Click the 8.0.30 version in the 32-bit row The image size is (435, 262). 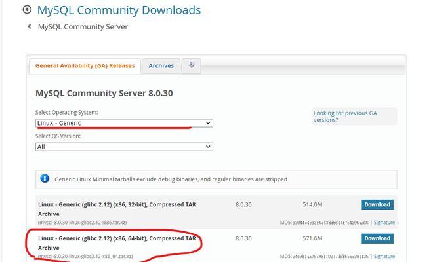pyautogui.click(x=243, y=204)
